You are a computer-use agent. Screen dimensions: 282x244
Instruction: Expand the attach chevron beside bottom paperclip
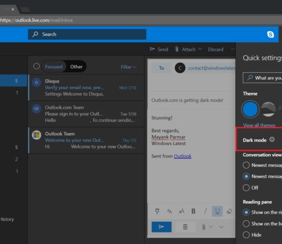click(x=211, y=227)
